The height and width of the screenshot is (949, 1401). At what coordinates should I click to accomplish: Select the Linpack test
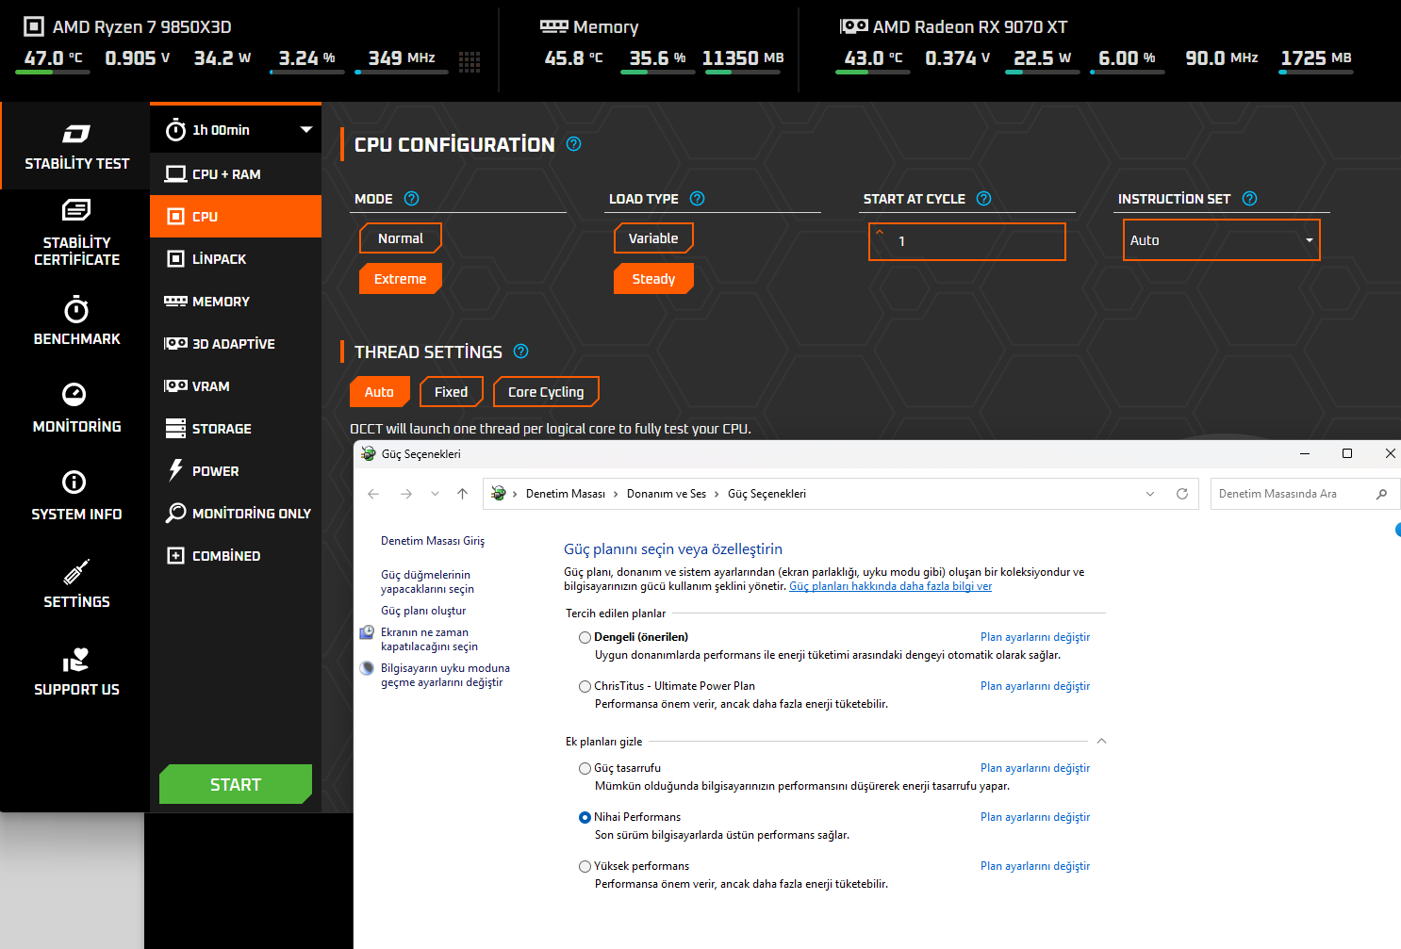pos(236,259)
